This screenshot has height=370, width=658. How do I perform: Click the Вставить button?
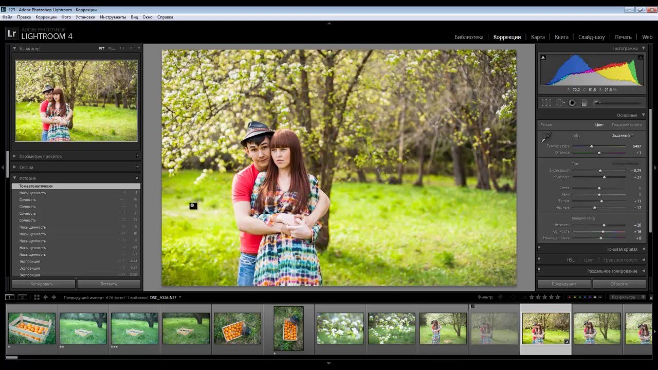coord(109,284)
